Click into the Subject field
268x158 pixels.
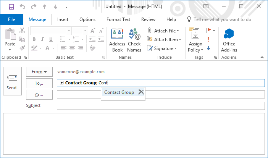click(x=160, y=106)
